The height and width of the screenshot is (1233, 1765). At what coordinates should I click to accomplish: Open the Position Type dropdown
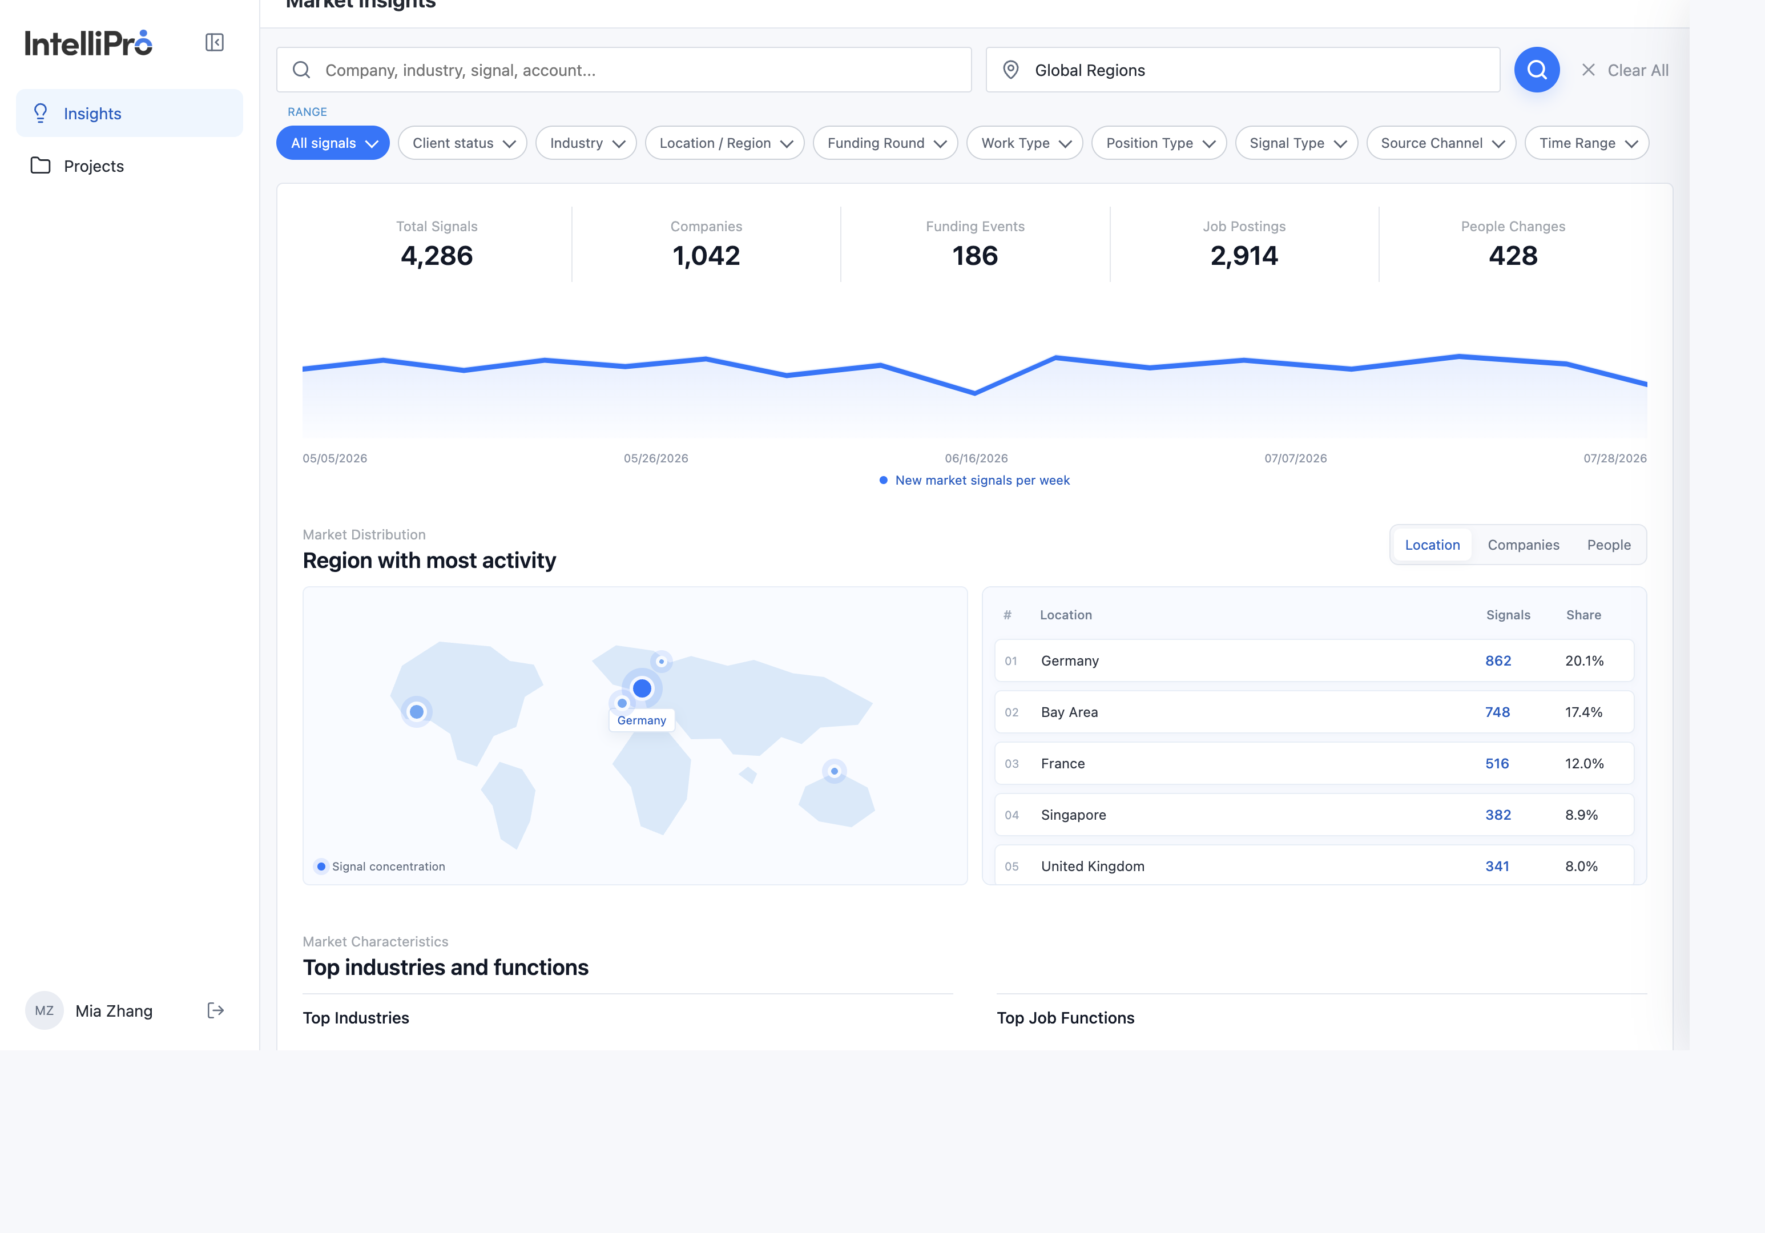click(1159, 143)
